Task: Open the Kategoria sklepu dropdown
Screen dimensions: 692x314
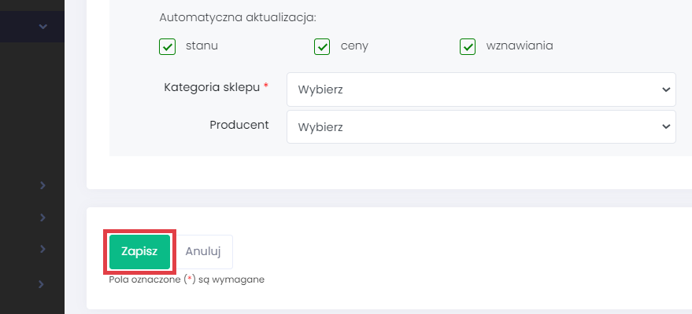Action: tap(480, 89)
